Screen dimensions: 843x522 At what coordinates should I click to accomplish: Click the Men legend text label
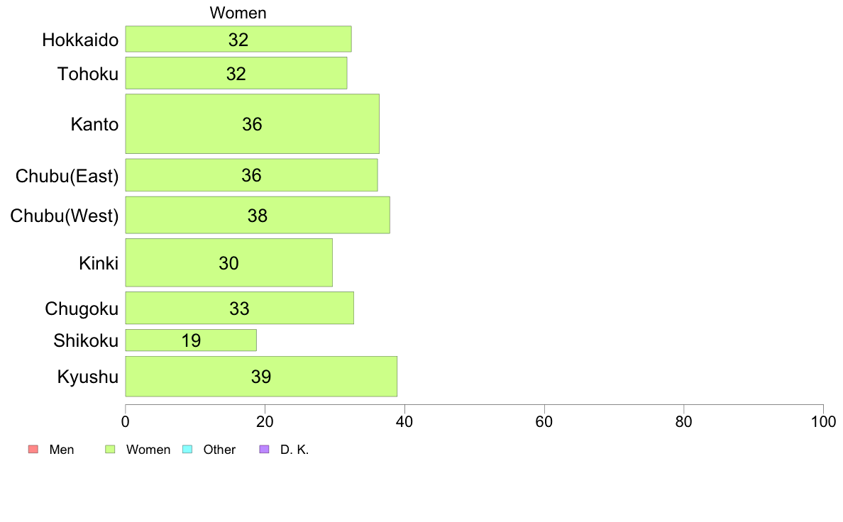click(x=61, y=450)
